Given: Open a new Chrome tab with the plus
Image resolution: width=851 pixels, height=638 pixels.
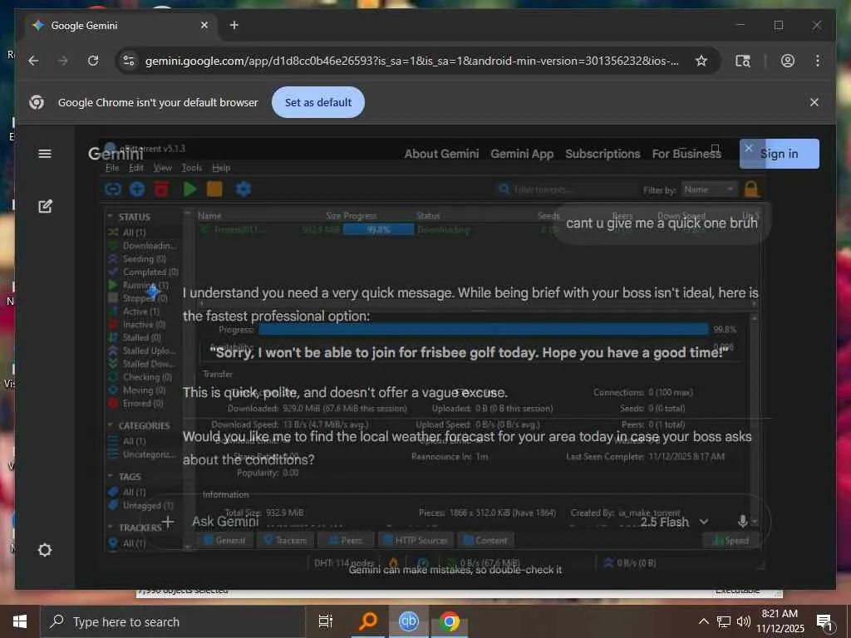Looking at the screenshot, I should (x=234, y=25).
